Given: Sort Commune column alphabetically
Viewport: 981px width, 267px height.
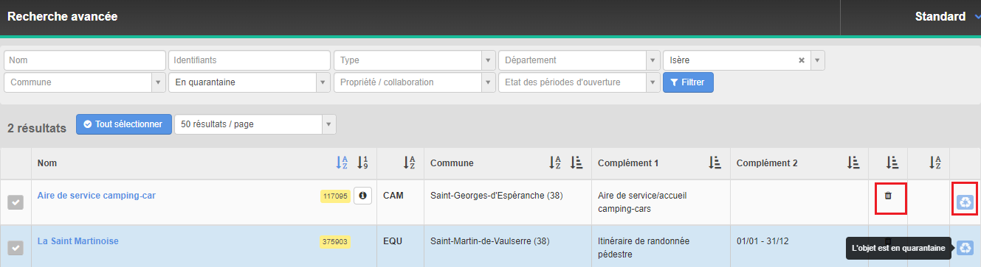Looking at the screenshot, I should [556, 163].
